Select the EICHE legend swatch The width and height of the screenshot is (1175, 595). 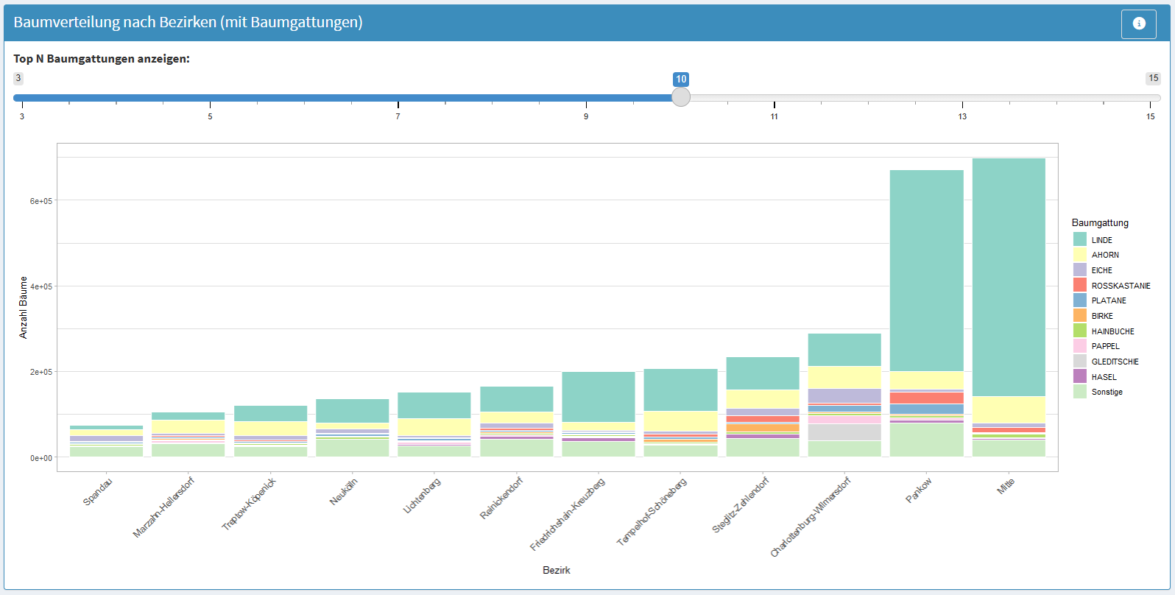tap(1079, 270)
